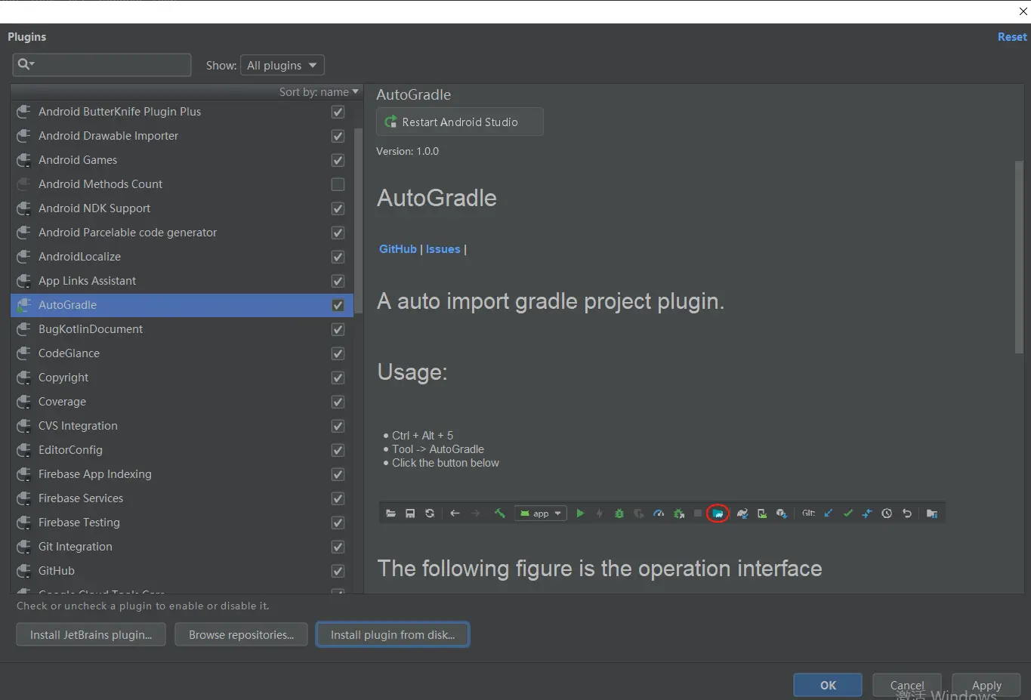This screenshot has height=700, width=1031.
Task: Click the green Run play icon
Action: pyautogui.click(x=580, y=513)
